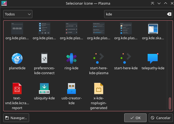Select the telepathy-kde chat bubble icon
Screen dimensions: 174x124
(x=153, y=58)
